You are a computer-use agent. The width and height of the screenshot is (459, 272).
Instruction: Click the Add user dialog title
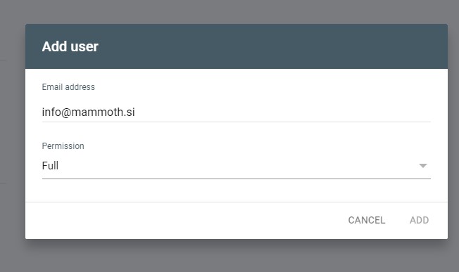click(x=70, y=46)
